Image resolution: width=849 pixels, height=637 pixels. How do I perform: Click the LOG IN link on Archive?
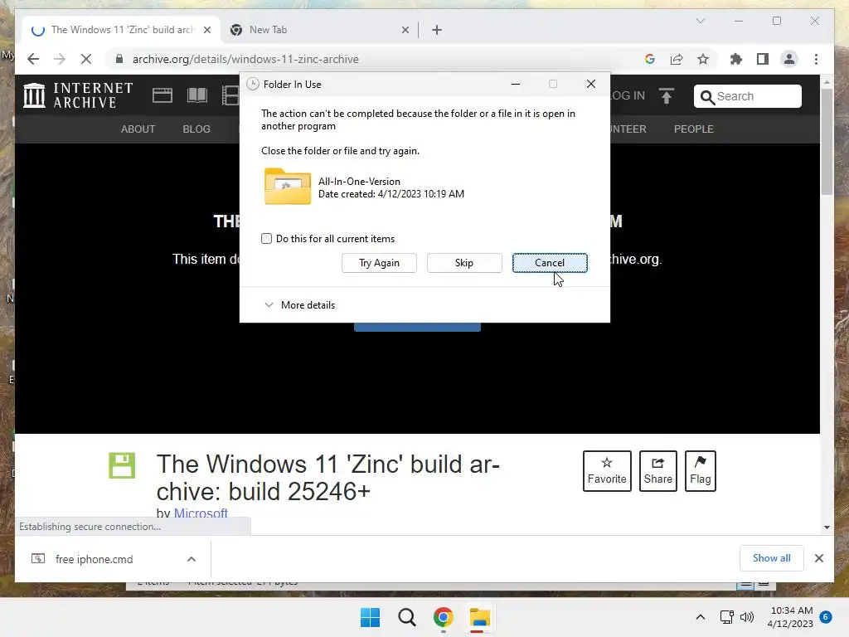click(627, 96)
